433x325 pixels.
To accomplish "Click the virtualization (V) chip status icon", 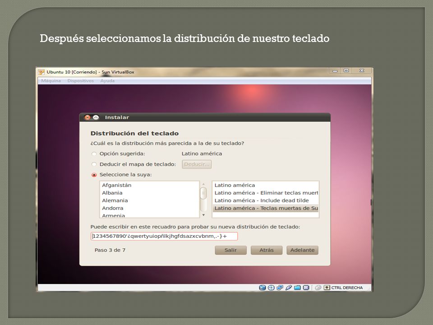I will click(306, 288).
